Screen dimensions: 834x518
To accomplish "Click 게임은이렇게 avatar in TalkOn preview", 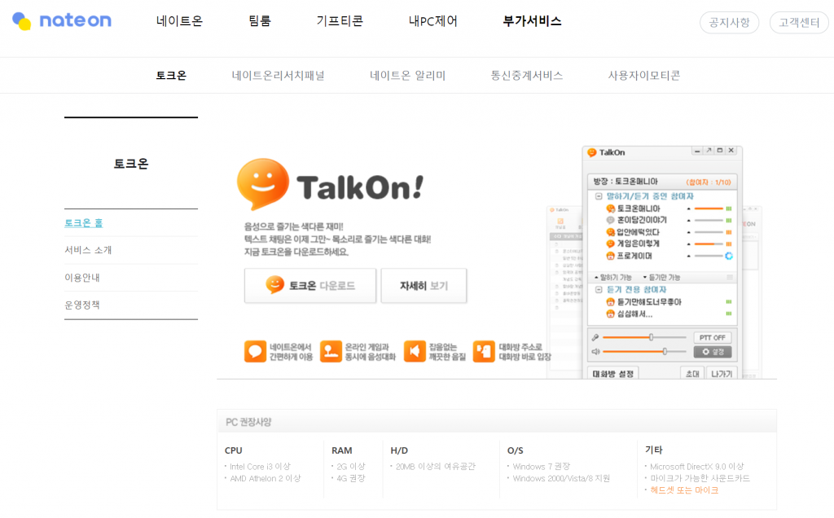I will pyautogui.click(x=611, y=244).
